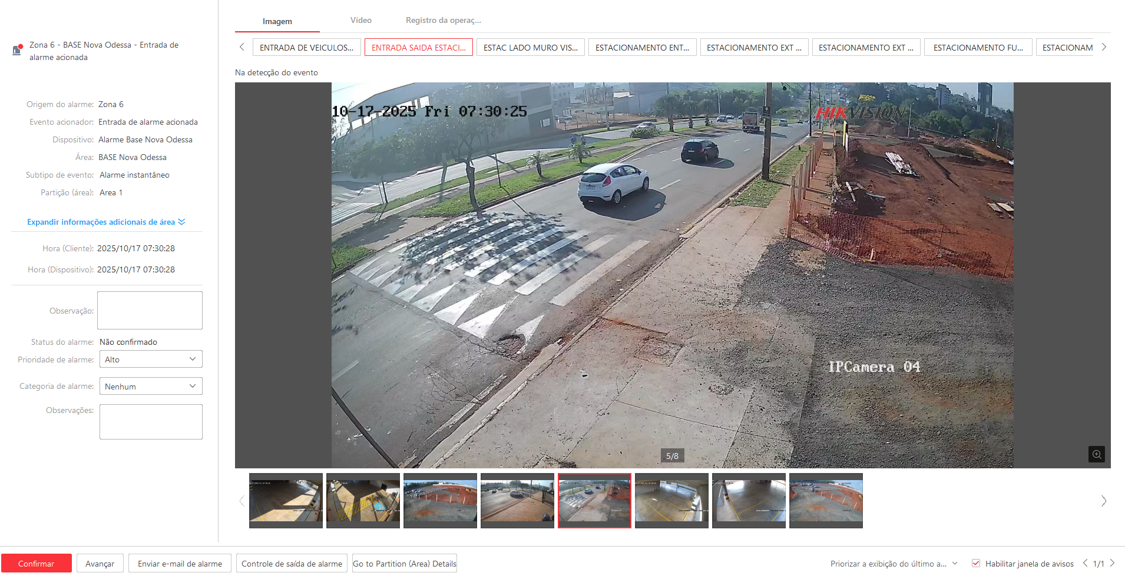This screenshot has width=1125, height=576.
Task: Click thumbnail strip previous arrow
Action: (241, 501)
